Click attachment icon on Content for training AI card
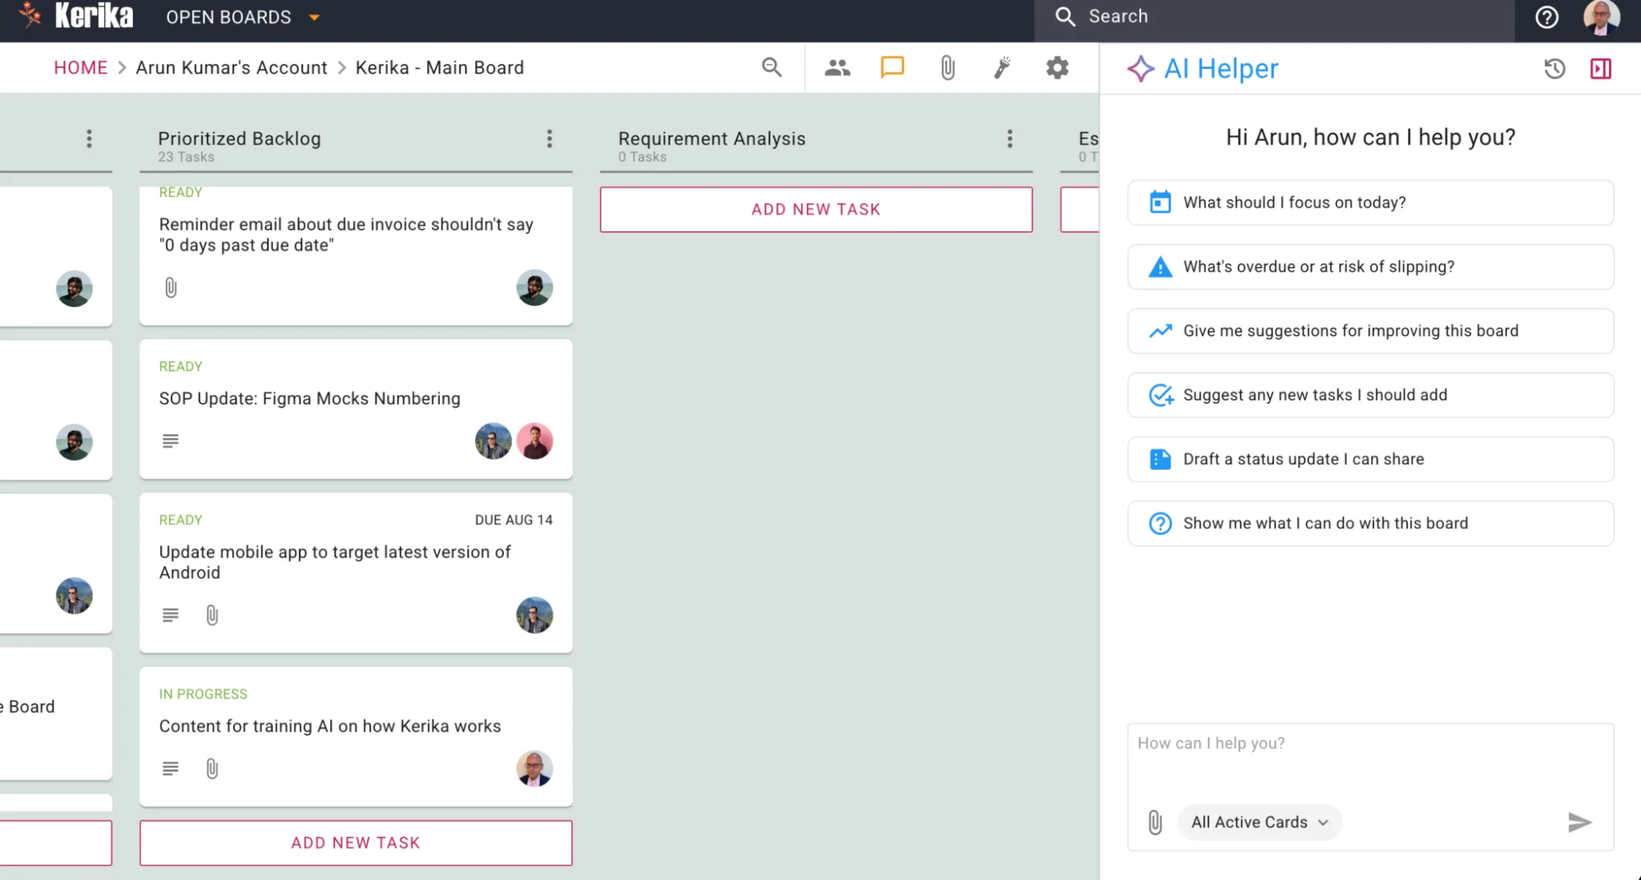The height and width of the screenshot is (880, 1641). (212, 768)
